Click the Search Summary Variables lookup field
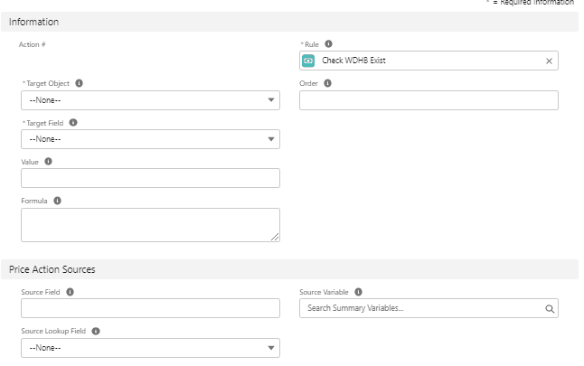Image resolution: width=584 pixels, height=366 pixels. (x=419, y=309)
